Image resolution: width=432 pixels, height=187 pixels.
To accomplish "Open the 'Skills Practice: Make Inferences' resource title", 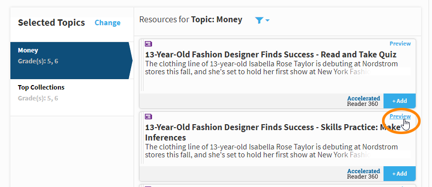I will click(273, 132).
